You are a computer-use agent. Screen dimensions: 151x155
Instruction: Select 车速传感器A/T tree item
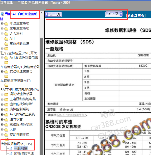[x=20, y=67]
